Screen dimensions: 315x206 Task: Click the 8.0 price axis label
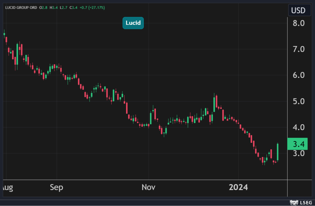pyautogui.click(x=299, y=23)
